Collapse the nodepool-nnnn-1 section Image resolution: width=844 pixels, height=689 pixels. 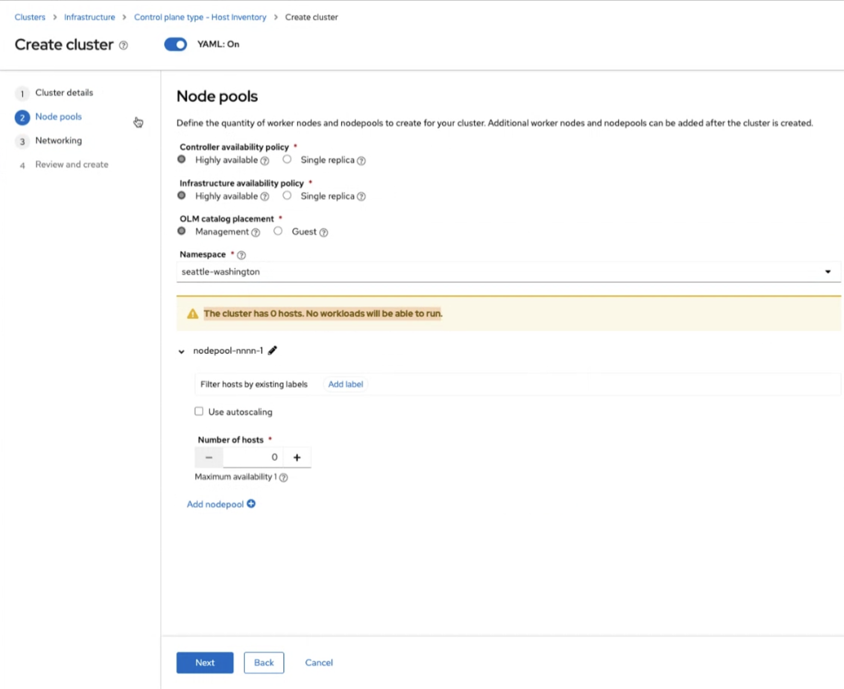point(181,351)
